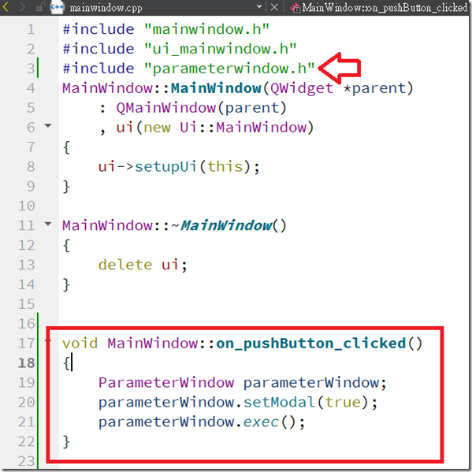Screen dimensions: 472x472
Task: Click the slot icon beside the symbol selector
Action: (x=295, y=8)
